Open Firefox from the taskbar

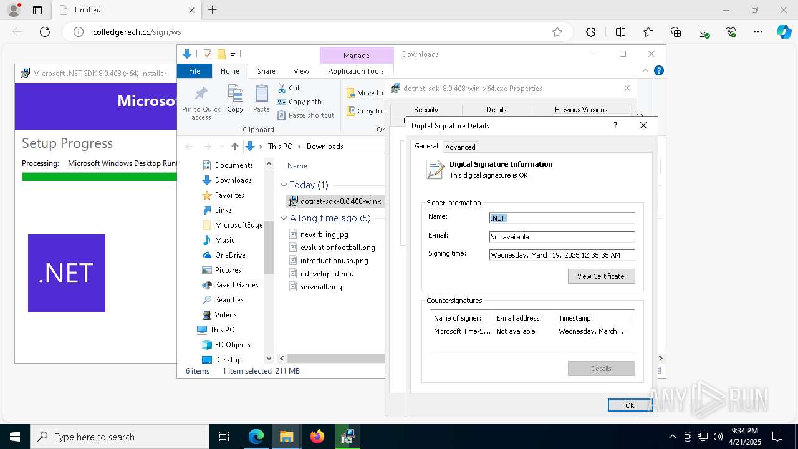[317, 437]
